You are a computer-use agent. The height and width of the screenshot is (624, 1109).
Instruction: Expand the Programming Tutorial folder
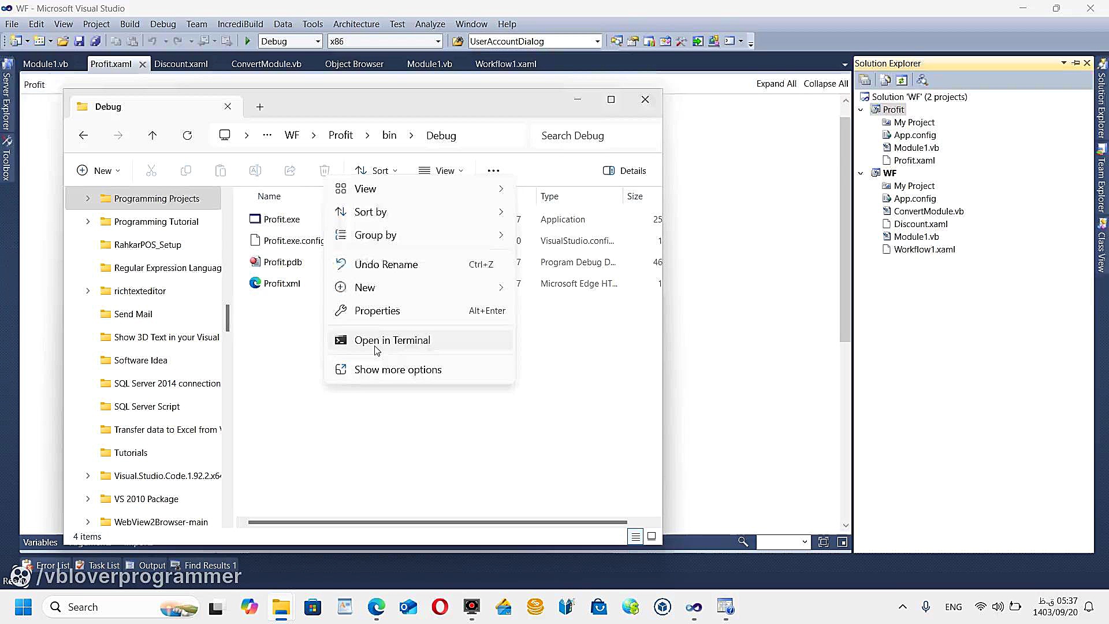[88, 221]
